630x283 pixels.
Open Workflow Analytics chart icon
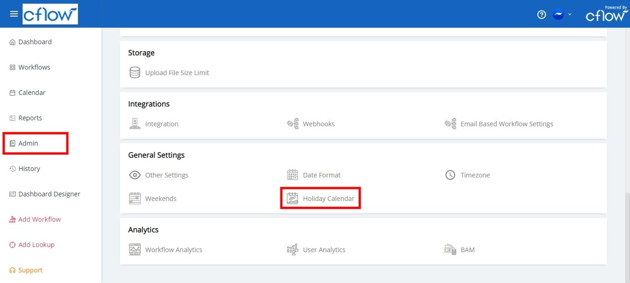135,249
